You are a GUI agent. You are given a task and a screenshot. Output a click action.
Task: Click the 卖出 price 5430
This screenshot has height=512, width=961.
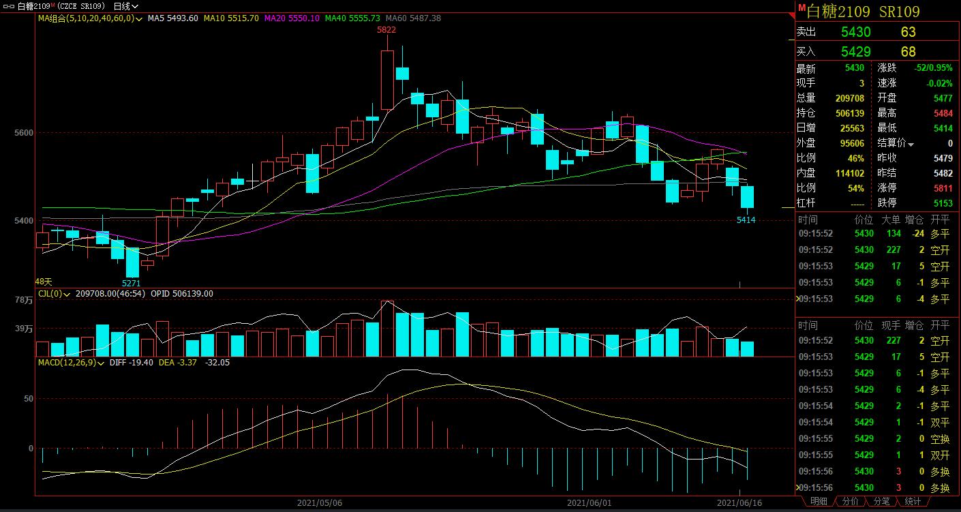point(855,32)
